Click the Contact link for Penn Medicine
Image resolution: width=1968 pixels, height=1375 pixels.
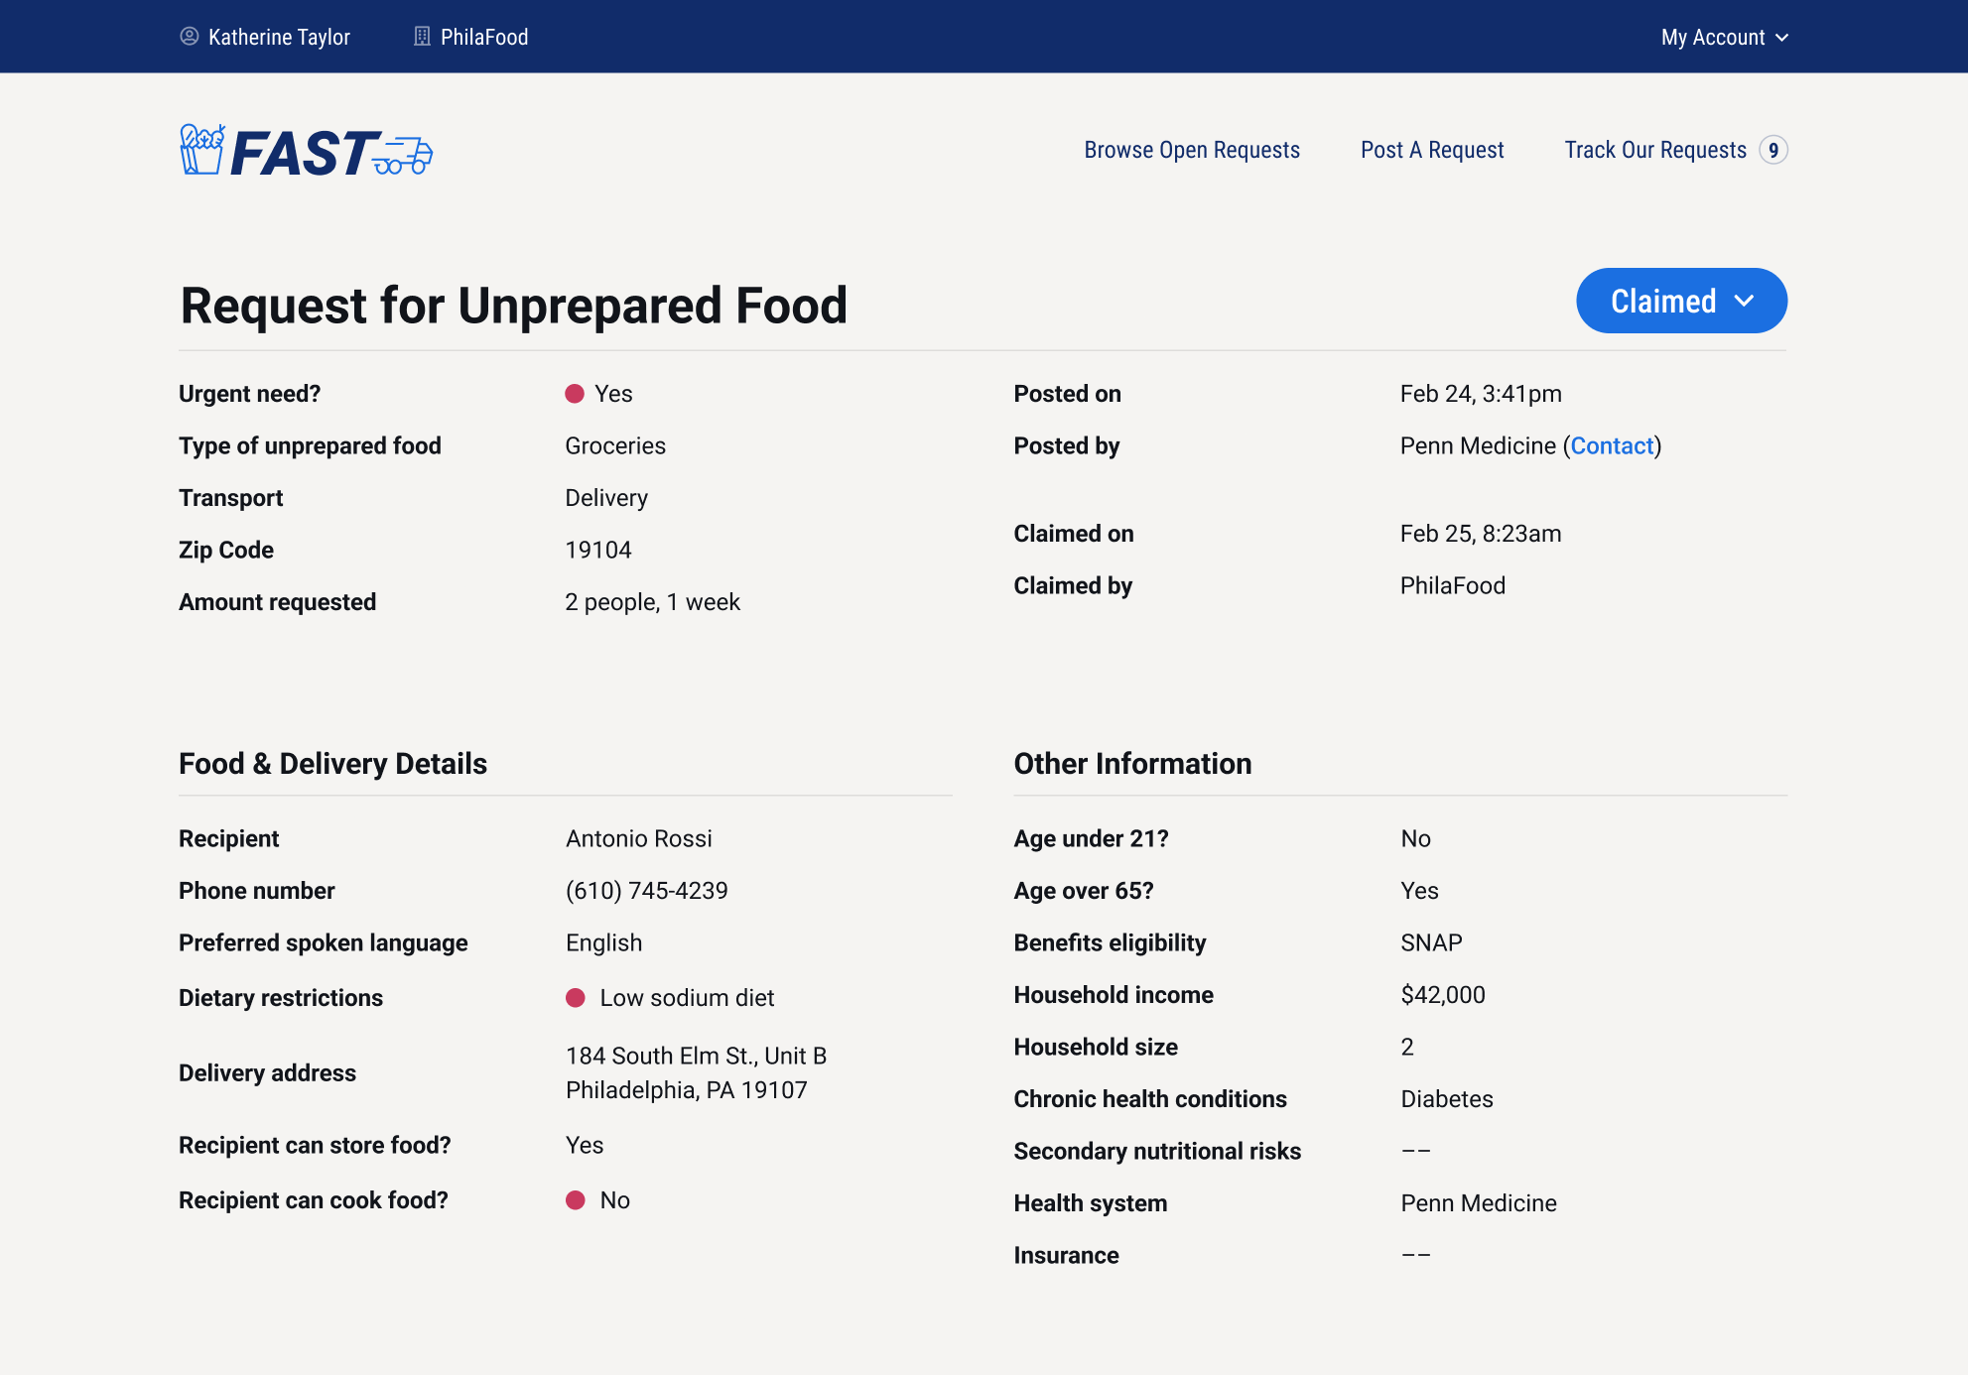point(1613,445)
